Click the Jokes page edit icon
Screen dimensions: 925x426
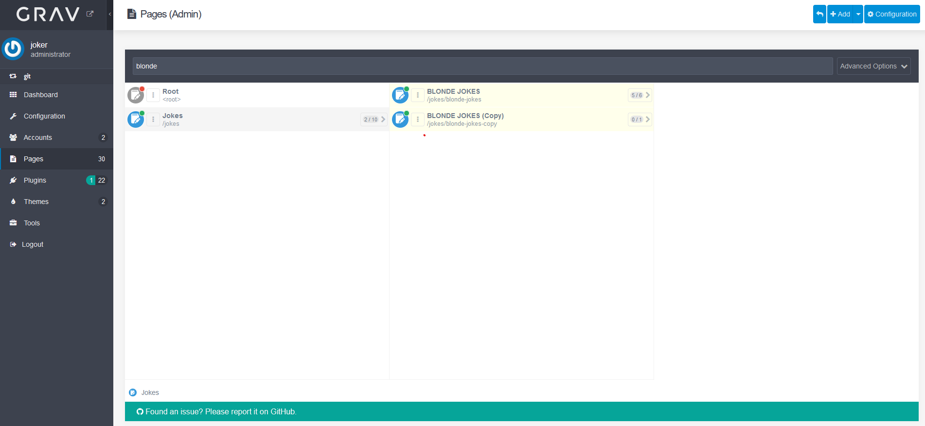(136, 119)
